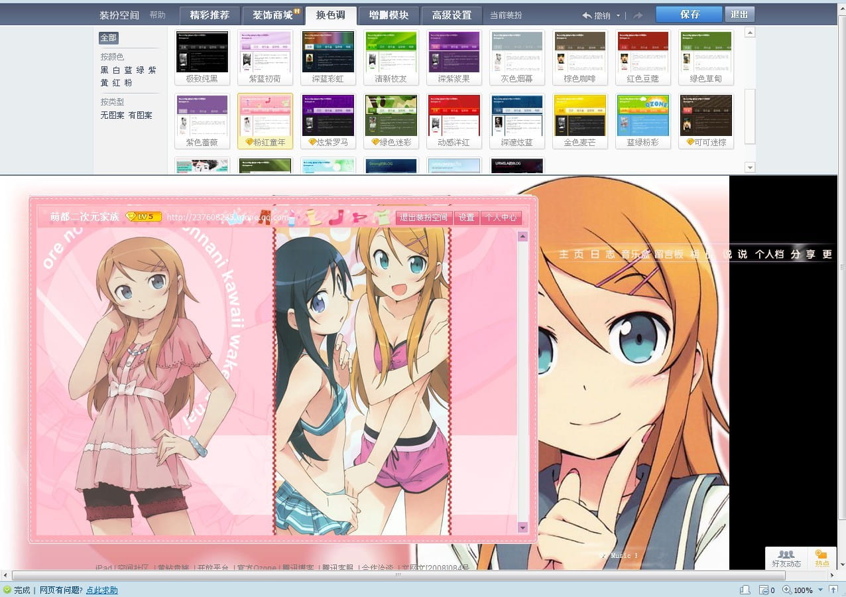Pick the 金色麦芒 theme thumbnail
Image resolution: width=846 pixels, height=597 pixels.
580,121
